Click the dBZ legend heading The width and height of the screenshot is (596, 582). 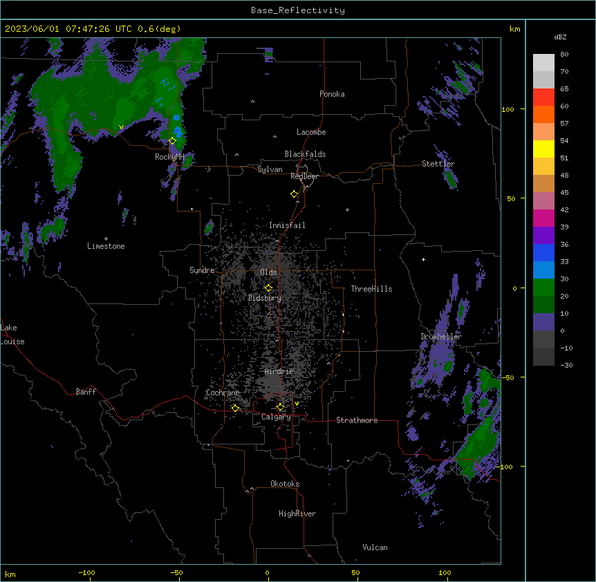(x=560, y=37)
